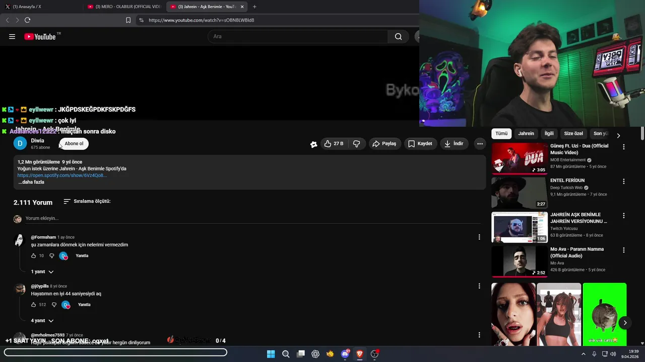
Task: Open options menu for @Formsham's comment
Action: click(x=479, y=237)
